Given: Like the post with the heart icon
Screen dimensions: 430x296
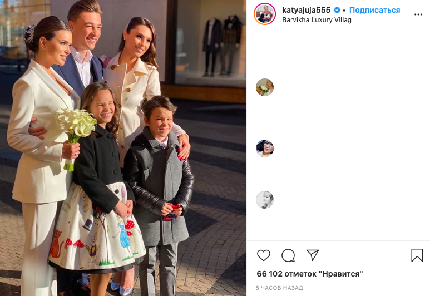Looking at the screenshot, I should coord(264,255).
